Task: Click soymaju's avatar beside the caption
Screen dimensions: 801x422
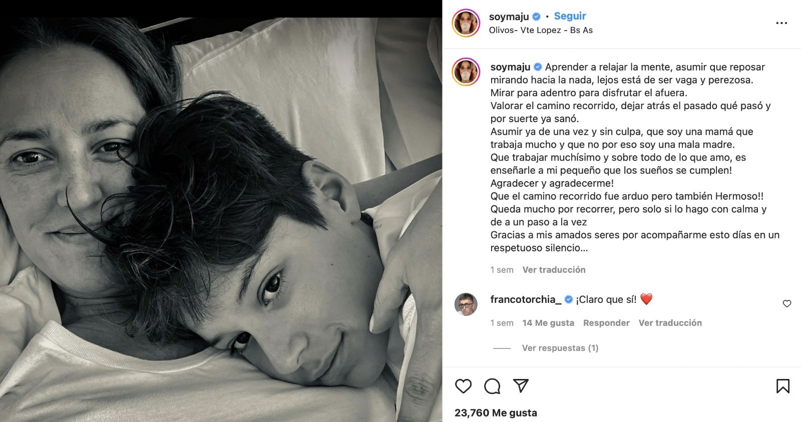Action: (x=466, y=72)
